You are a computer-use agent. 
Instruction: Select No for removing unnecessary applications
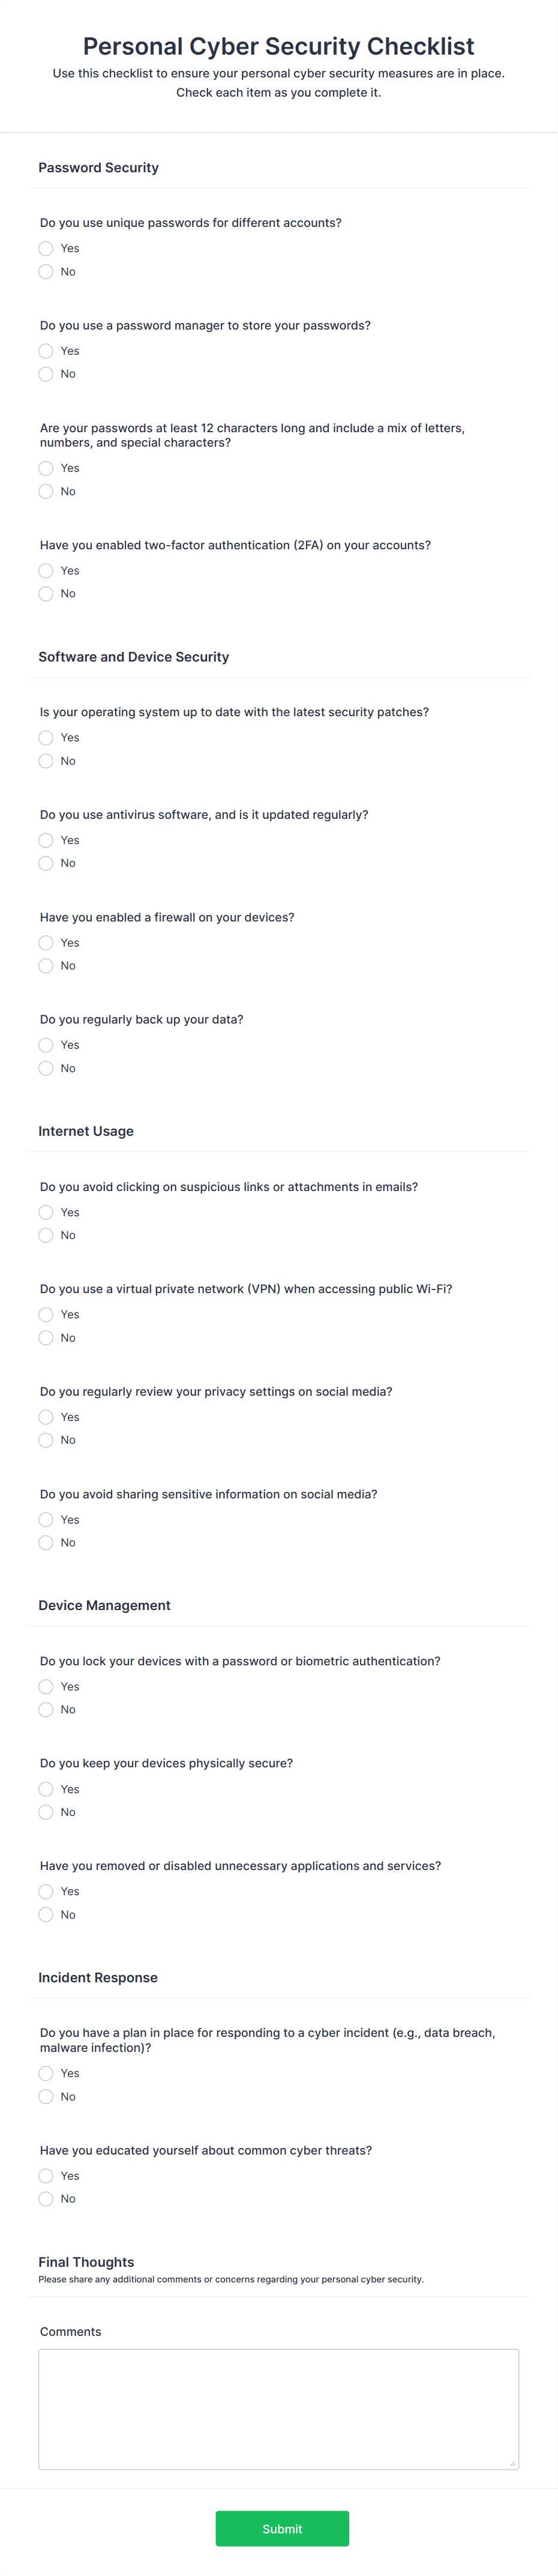coord(46,1914)
